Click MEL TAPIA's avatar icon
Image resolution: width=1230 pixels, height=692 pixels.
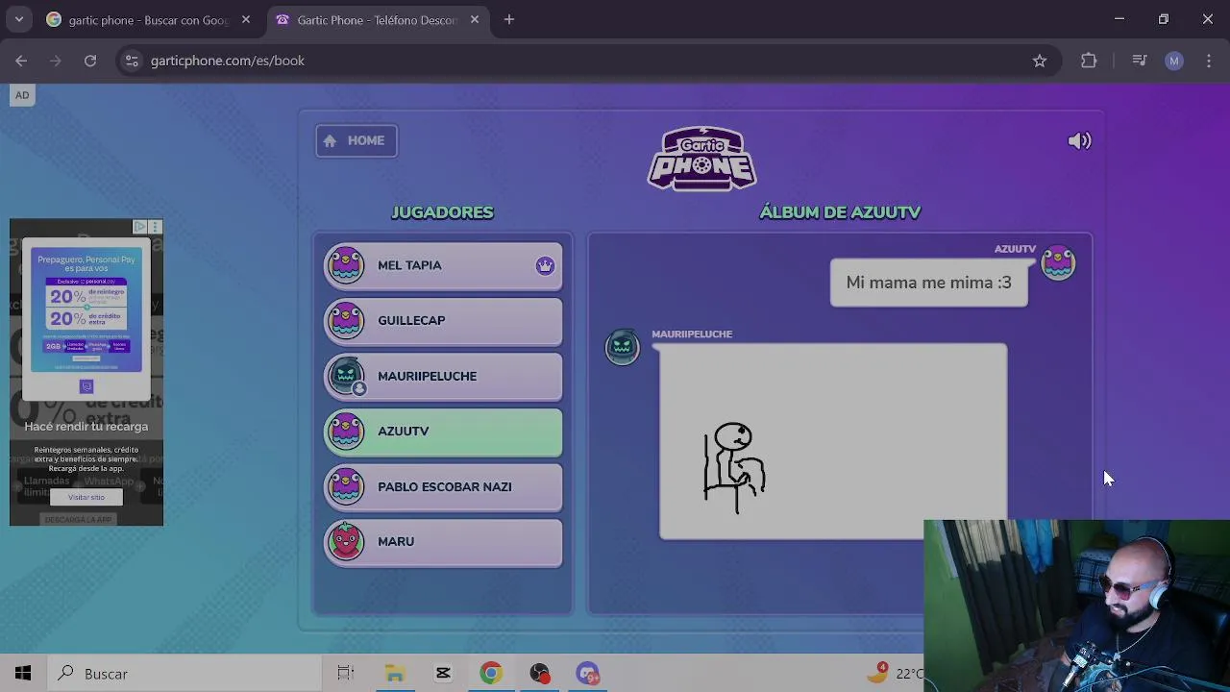(346, 265)
